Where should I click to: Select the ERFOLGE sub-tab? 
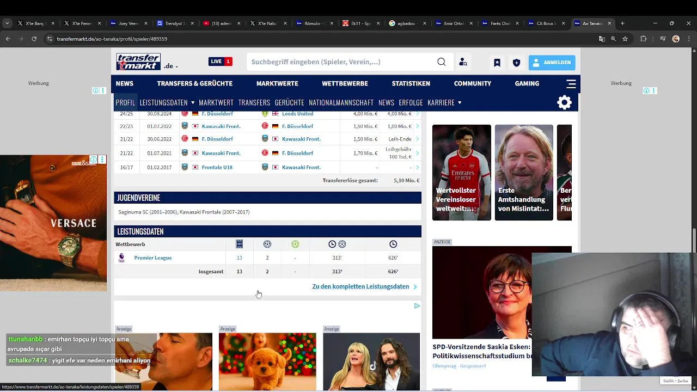point(411,102)
